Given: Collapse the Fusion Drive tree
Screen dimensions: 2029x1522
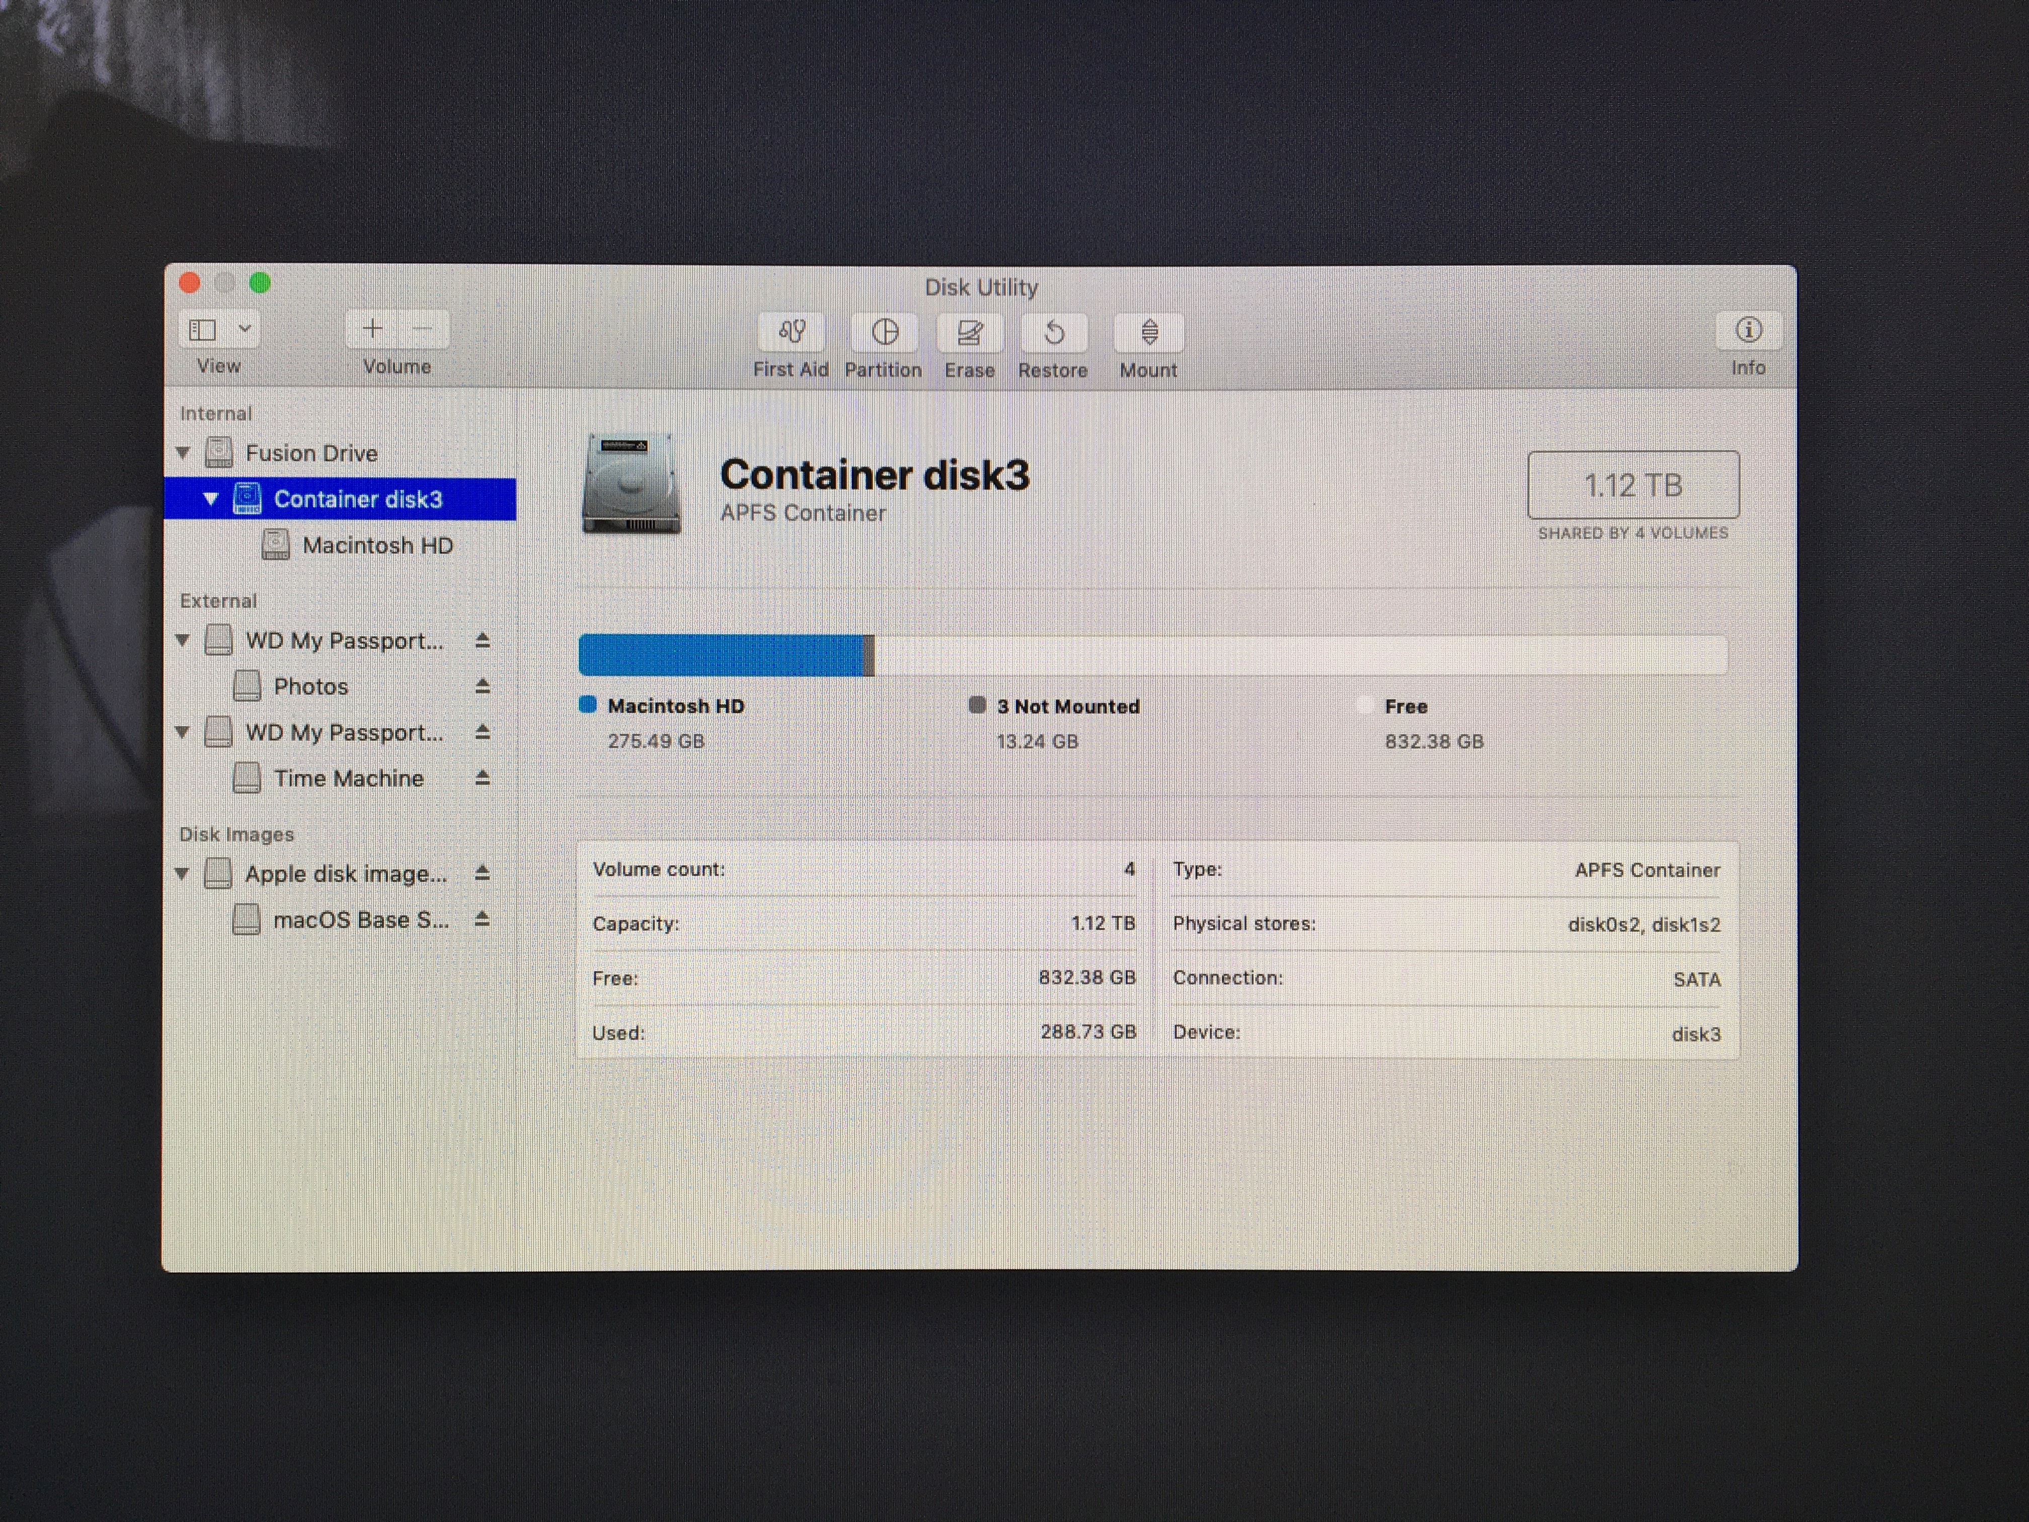Looking at the screenshot, I should click(x=184, y=453).
